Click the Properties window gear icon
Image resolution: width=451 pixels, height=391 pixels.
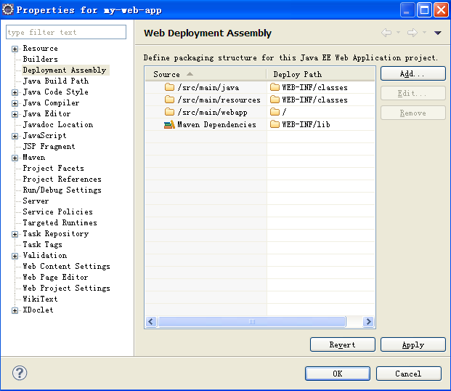[x=8, y=9]
